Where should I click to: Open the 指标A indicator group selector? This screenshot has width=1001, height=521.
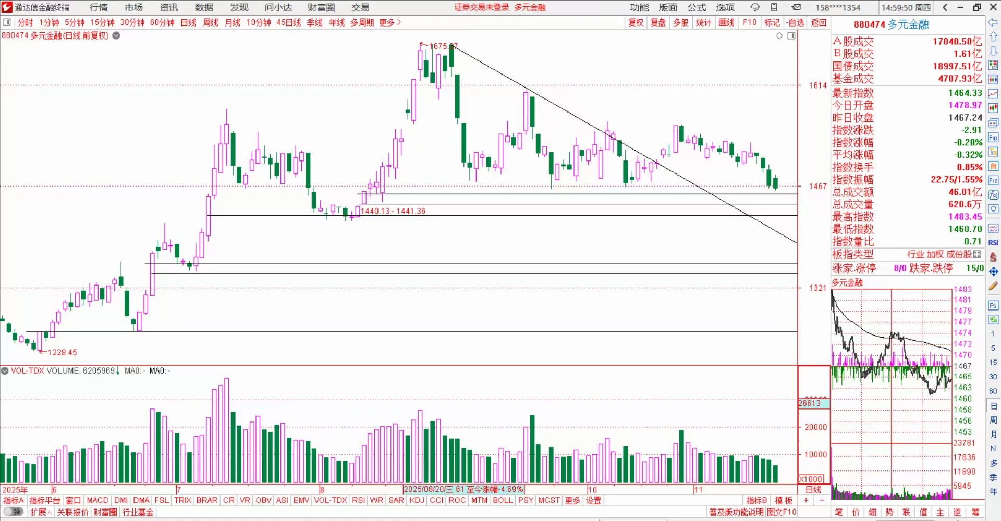click(14, 500)
